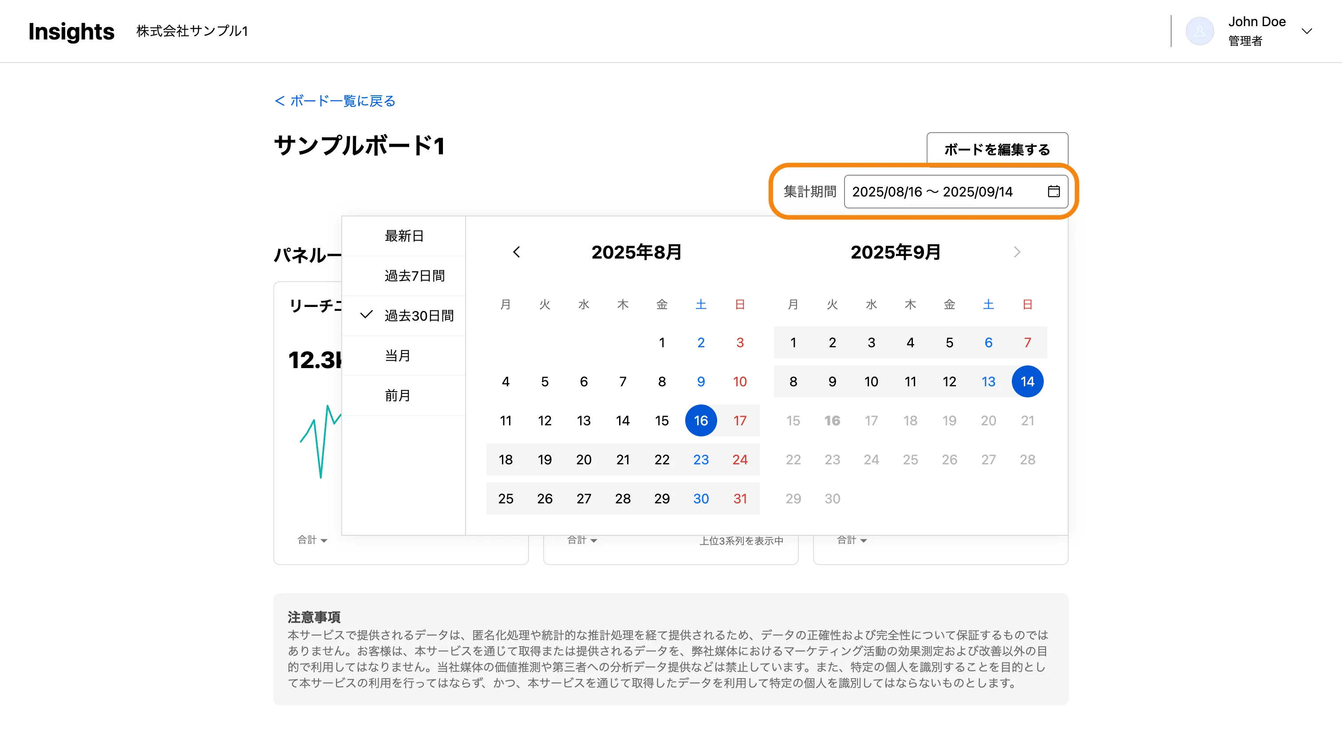Select September 14 end date

pos(1027,382)
